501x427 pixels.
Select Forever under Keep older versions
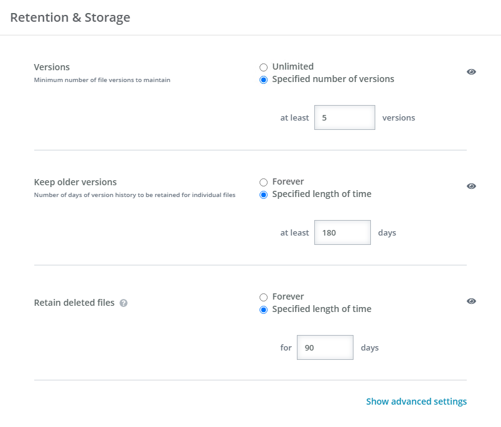263,182
